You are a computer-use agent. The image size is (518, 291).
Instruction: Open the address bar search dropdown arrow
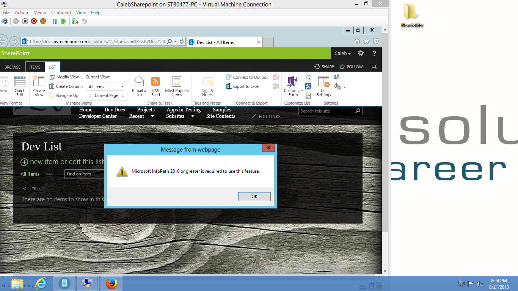pos(175,42)
